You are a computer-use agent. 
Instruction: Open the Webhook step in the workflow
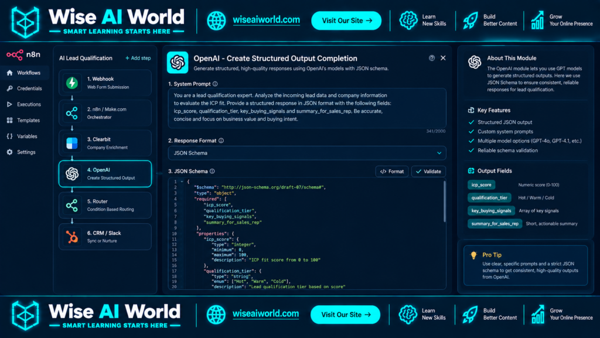click(x=105, y=83)
